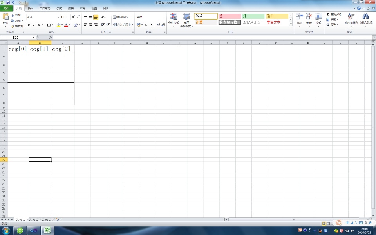Expand Merge and Center (合并后居中) dropdown arrow
The width and height of the screenshot is (376, 235).
tap(132, 24)
